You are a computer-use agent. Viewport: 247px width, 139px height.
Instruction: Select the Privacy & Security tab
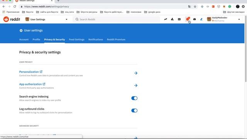(54, 39)
